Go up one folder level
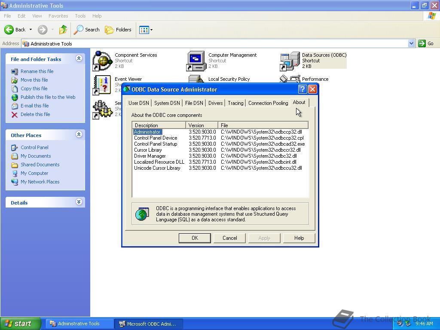This screenshot has width=440, height=330. [63, 30]
